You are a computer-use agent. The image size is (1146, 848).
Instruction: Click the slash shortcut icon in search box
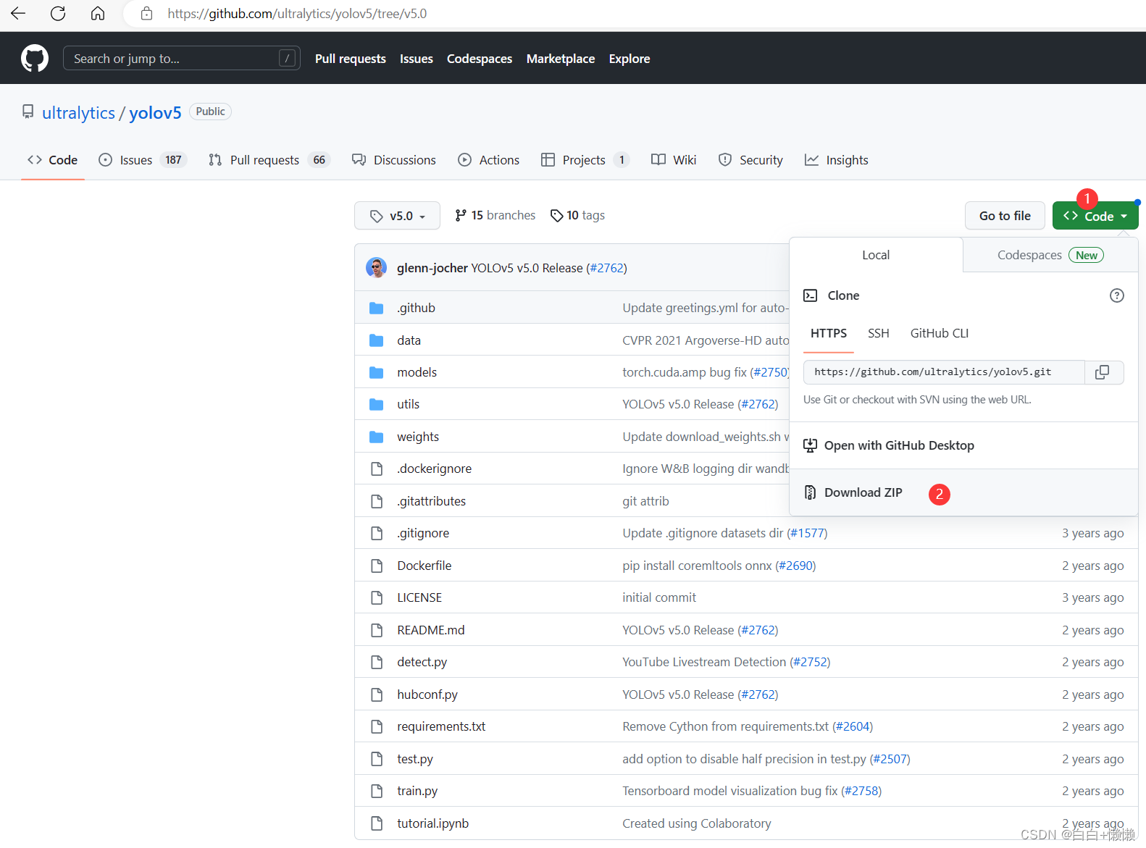(288, 59)
